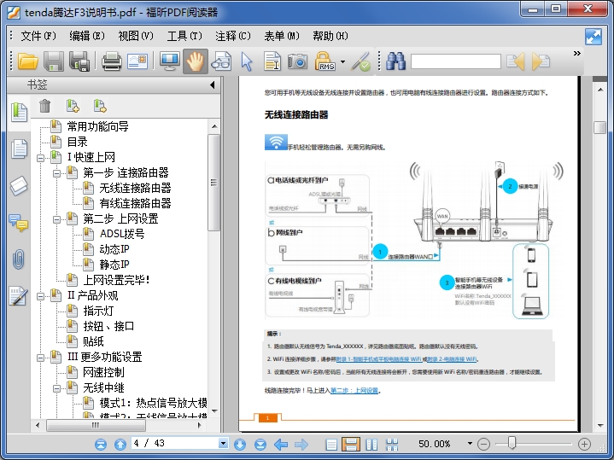614x460 pixels.
Task: Click the Attachments paperclip sidebar icon
Action: (19, 259)
